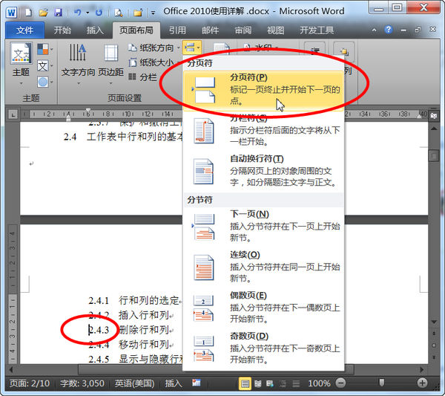Click the Redo icon
445x396 pixels.
click(x=99, y=13)
